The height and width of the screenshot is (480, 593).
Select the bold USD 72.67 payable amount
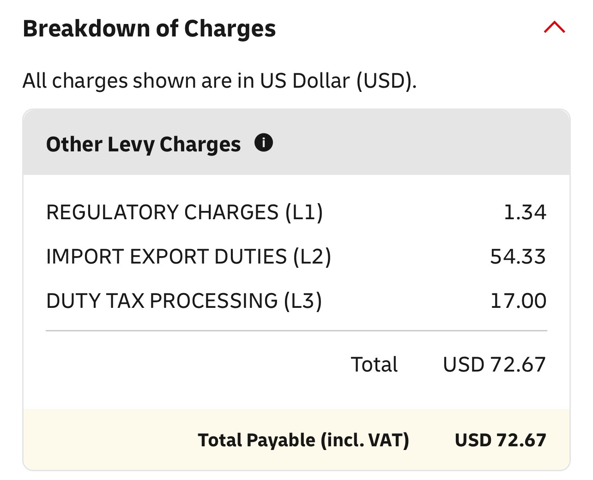(500, 440)
